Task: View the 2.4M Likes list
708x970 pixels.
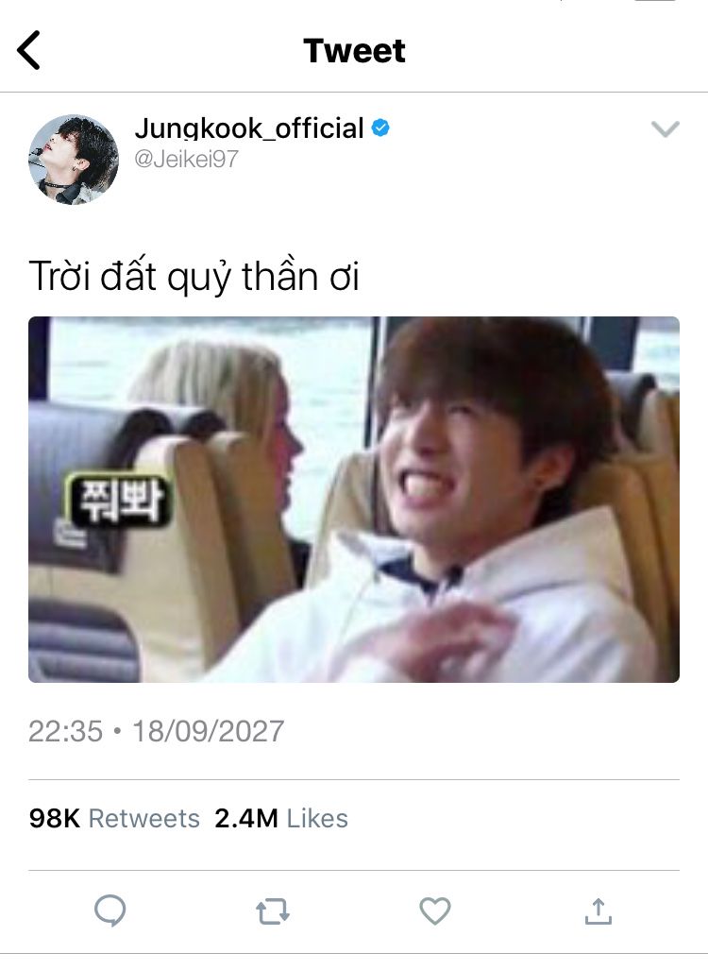Action: pos(281,819)
